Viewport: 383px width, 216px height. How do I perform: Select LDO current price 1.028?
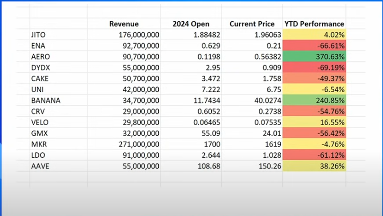252,156
